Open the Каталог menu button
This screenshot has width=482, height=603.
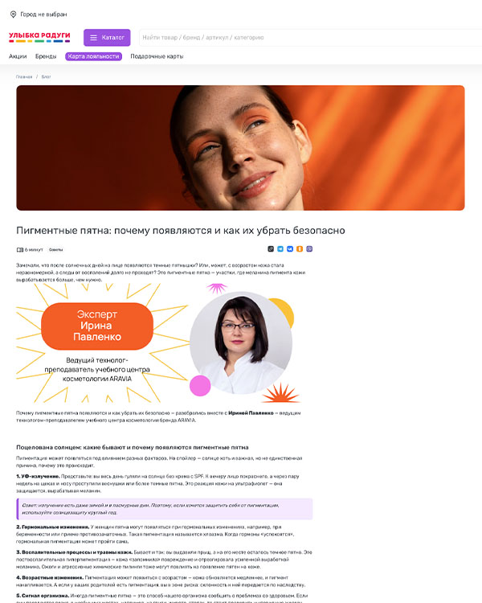pos(107,38)
